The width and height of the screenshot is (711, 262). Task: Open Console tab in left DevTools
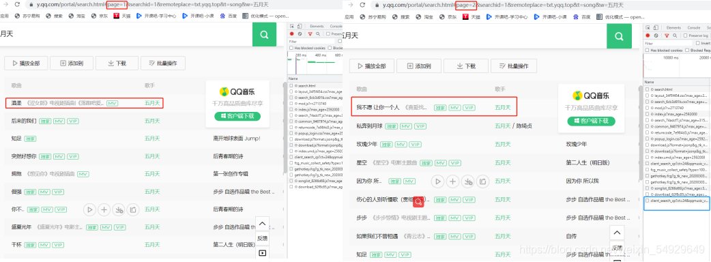(336, 27)
